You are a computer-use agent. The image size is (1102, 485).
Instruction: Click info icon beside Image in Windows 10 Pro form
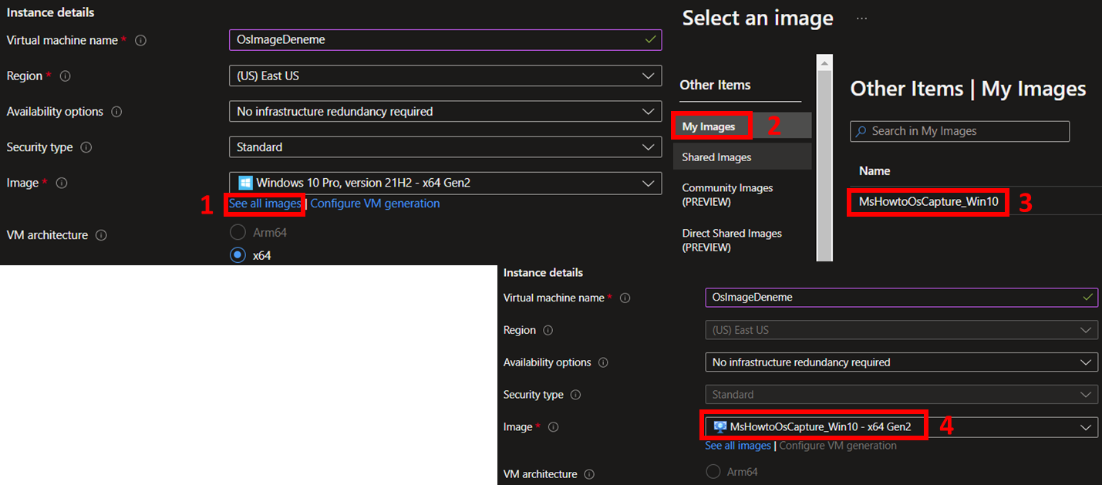click(62, 183)
